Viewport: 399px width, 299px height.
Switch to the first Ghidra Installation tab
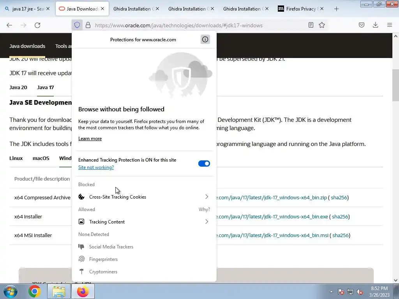(136, 9)
